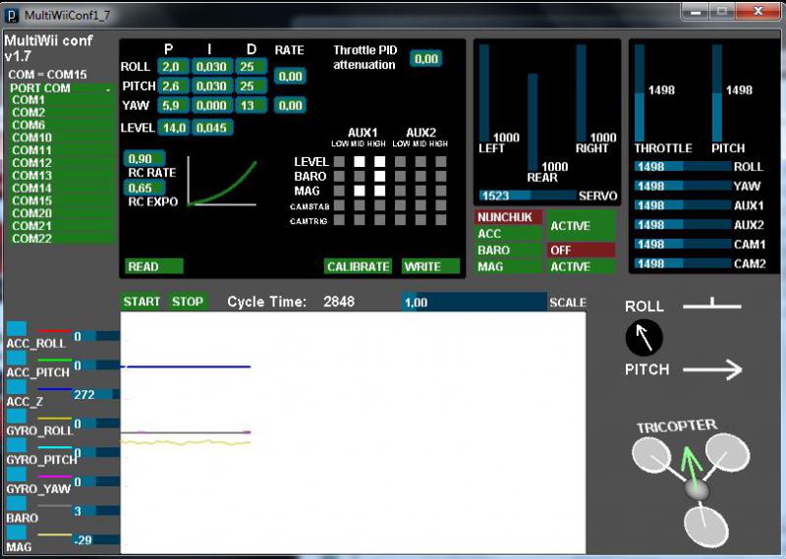Select COM12 from port list
786x559 pixels.
click(61, 163)
